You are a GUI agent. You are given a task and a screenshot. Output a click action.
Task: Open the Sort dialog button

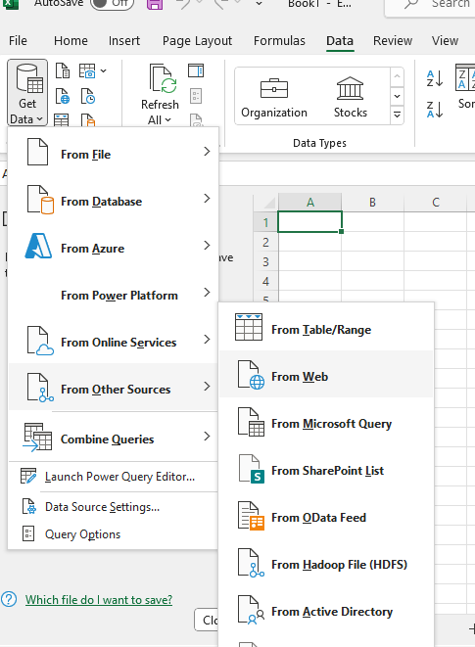coord(465,87)
